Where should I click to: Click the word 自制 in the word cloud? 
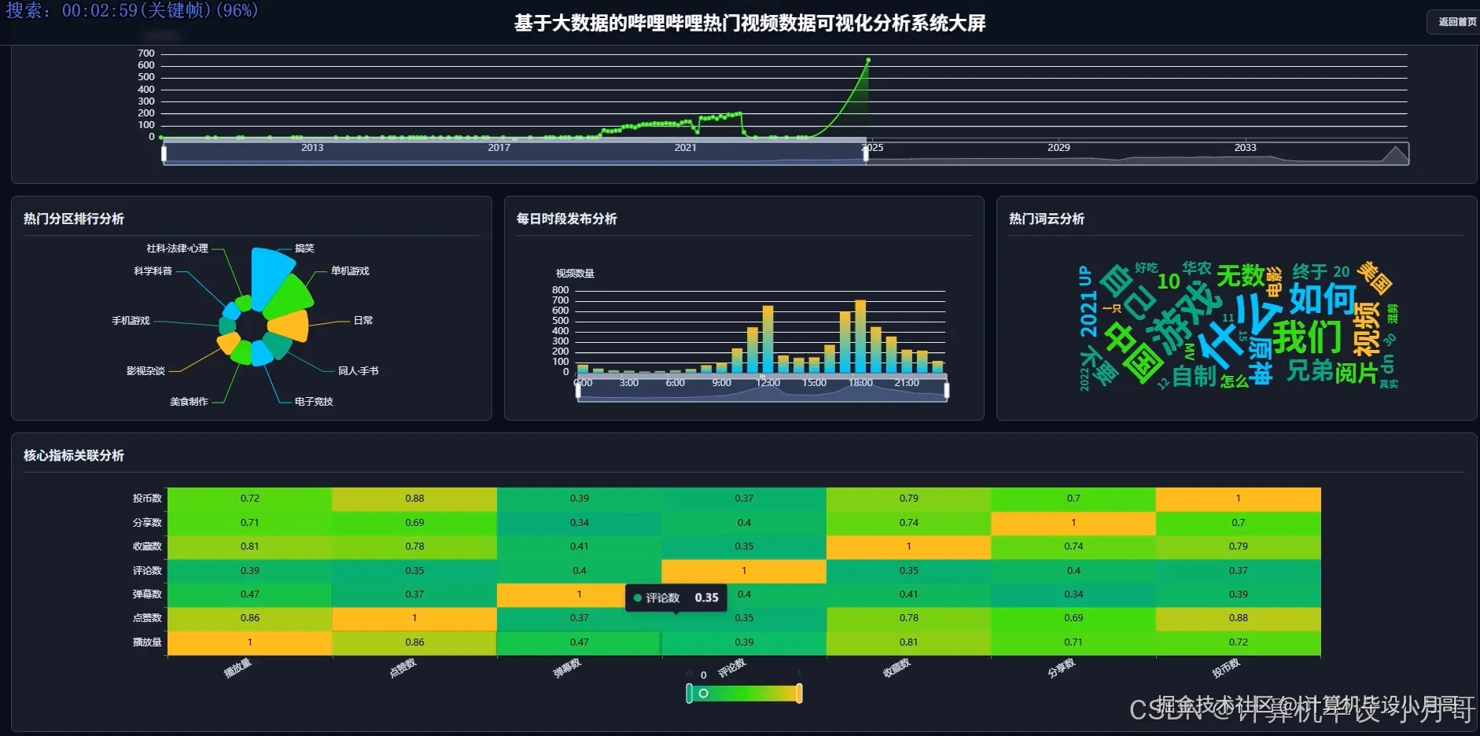[1195, 377]
